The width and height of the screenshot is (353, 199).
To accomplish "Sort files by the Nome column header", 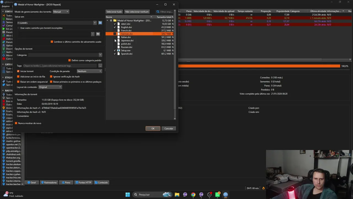I will (129, 17).
